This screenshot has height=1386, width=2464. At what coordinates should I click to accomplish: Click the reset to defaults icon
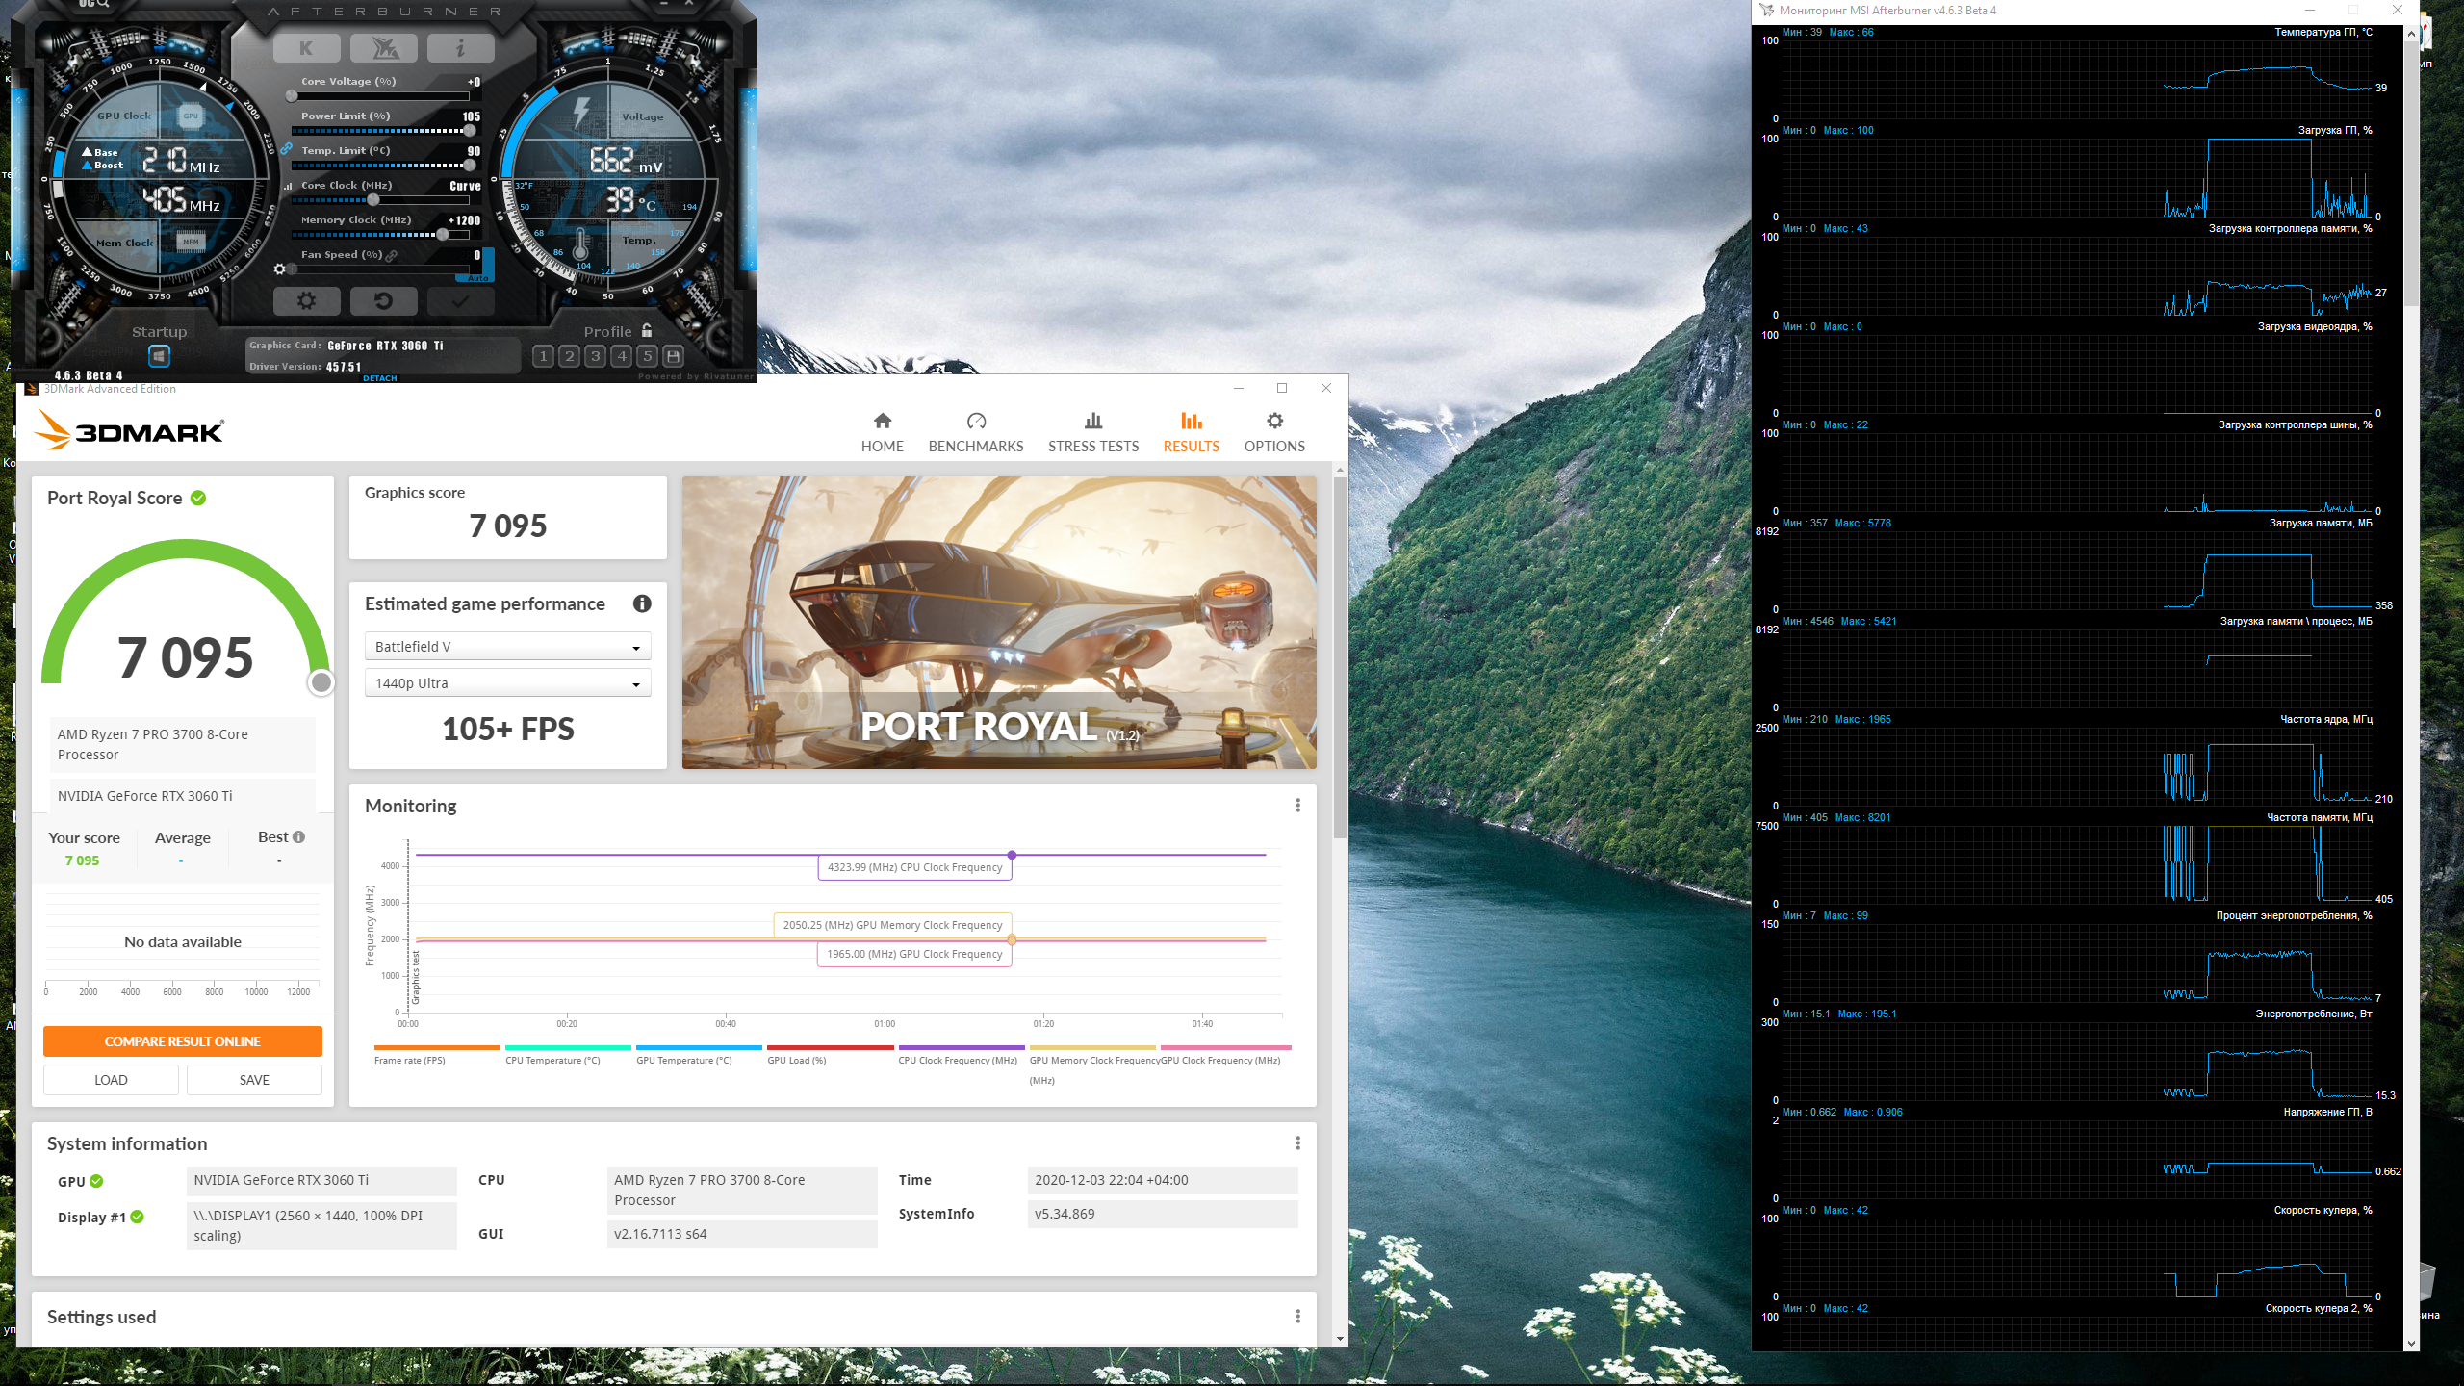[x=383, y=301]
